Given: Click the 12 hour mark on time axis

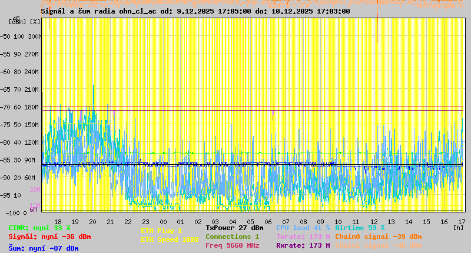Looking at the screenshot, I should (x=374, y=222).
